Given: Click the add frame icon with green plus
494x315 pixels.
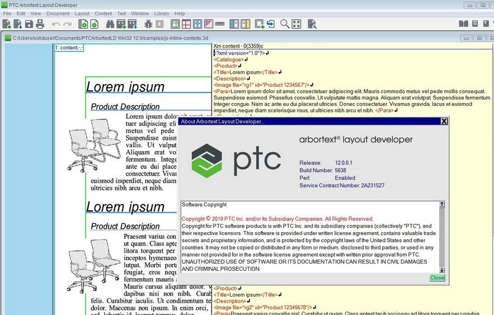Looking at the screenshot, I should point(260,24).
